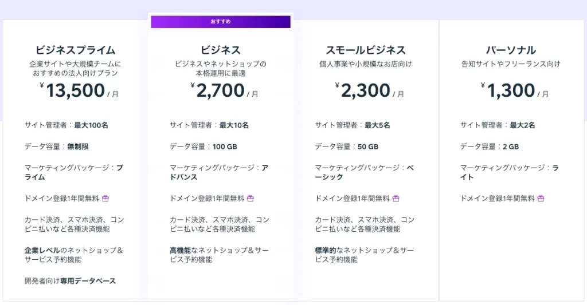Click サイト管理者：最大10名 in ビジネス plan
The width and height of the screenshot is (587, 305).
(209, 125)
